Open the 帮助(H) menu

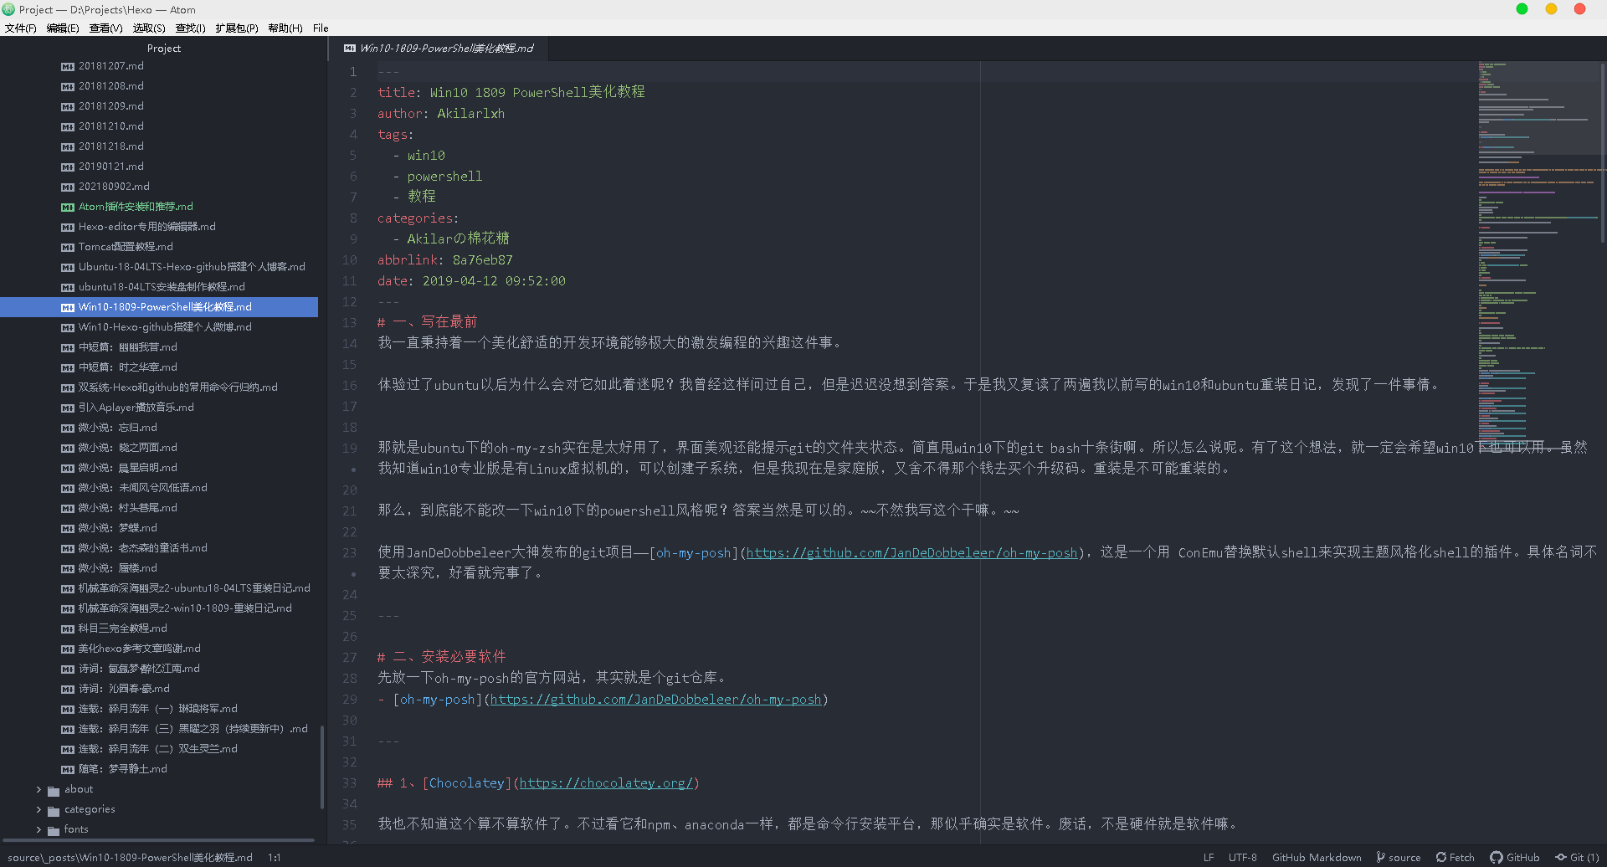(285, 28)
